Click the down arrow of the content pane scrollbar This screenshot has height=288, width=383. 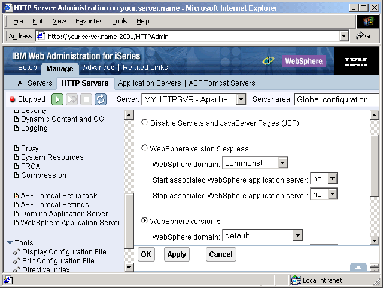pos(375,241)
